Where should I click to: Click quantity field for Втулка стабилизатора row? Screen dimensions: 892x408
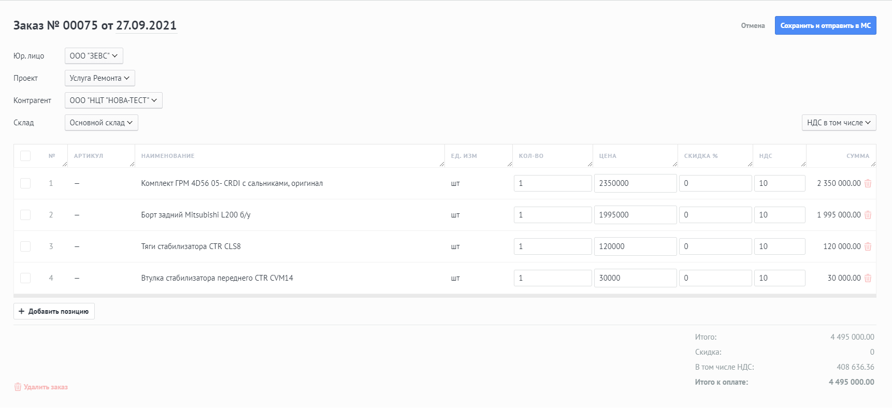[x=553, y=278]
